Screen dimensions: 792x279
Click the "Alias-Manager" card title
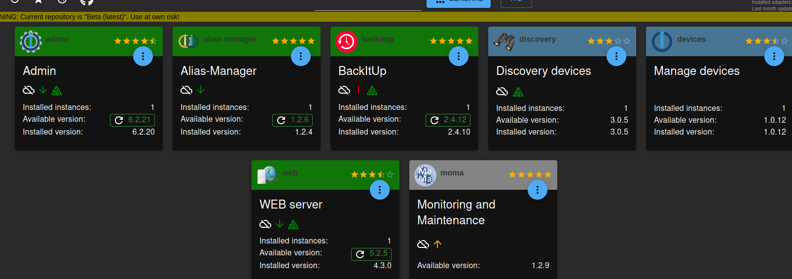click(x=218, y=71)
